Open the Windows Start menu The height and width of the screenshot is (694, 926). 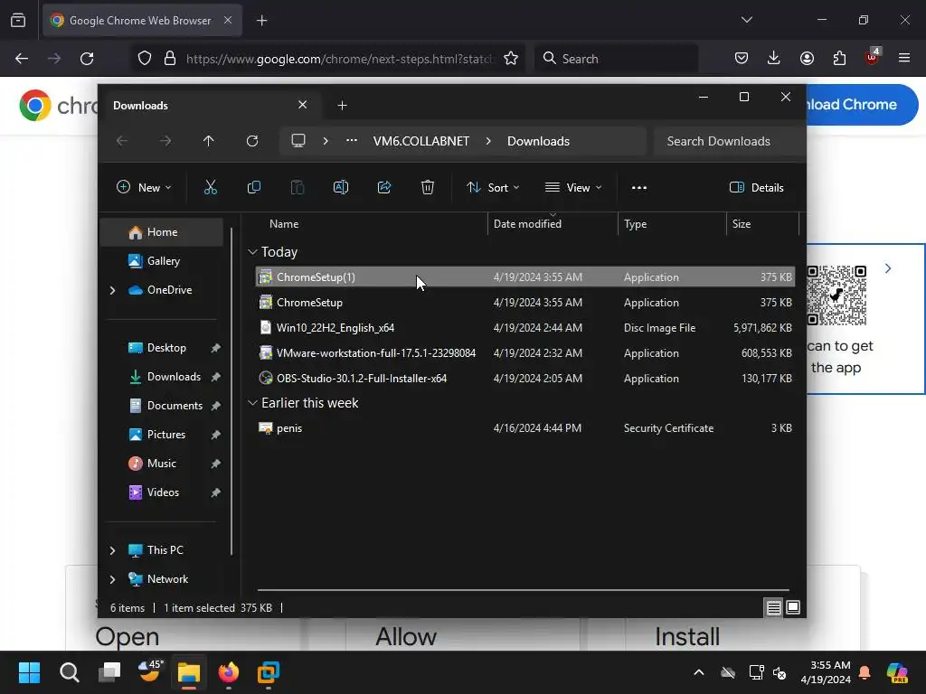pyautogui.click(x=29, y=672)
